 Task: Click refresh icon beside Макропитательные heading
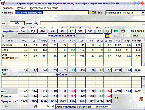pyautogui.click(x=4, y=36)
